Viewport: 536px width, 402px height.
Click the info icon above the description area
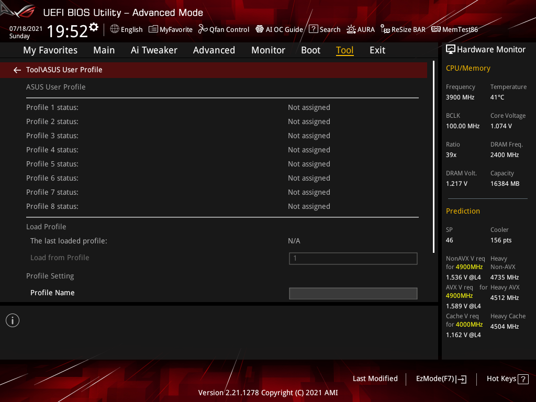coord(12,320)
